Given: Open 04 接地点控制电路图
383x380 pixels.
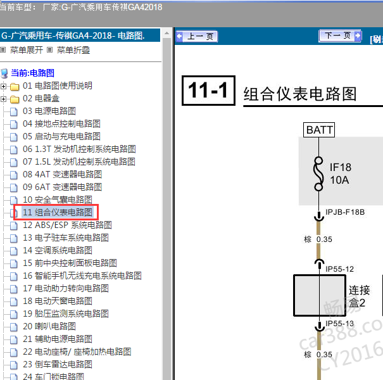Looking at the screenshot, I should pyautogui.click(x=61, y=123).
